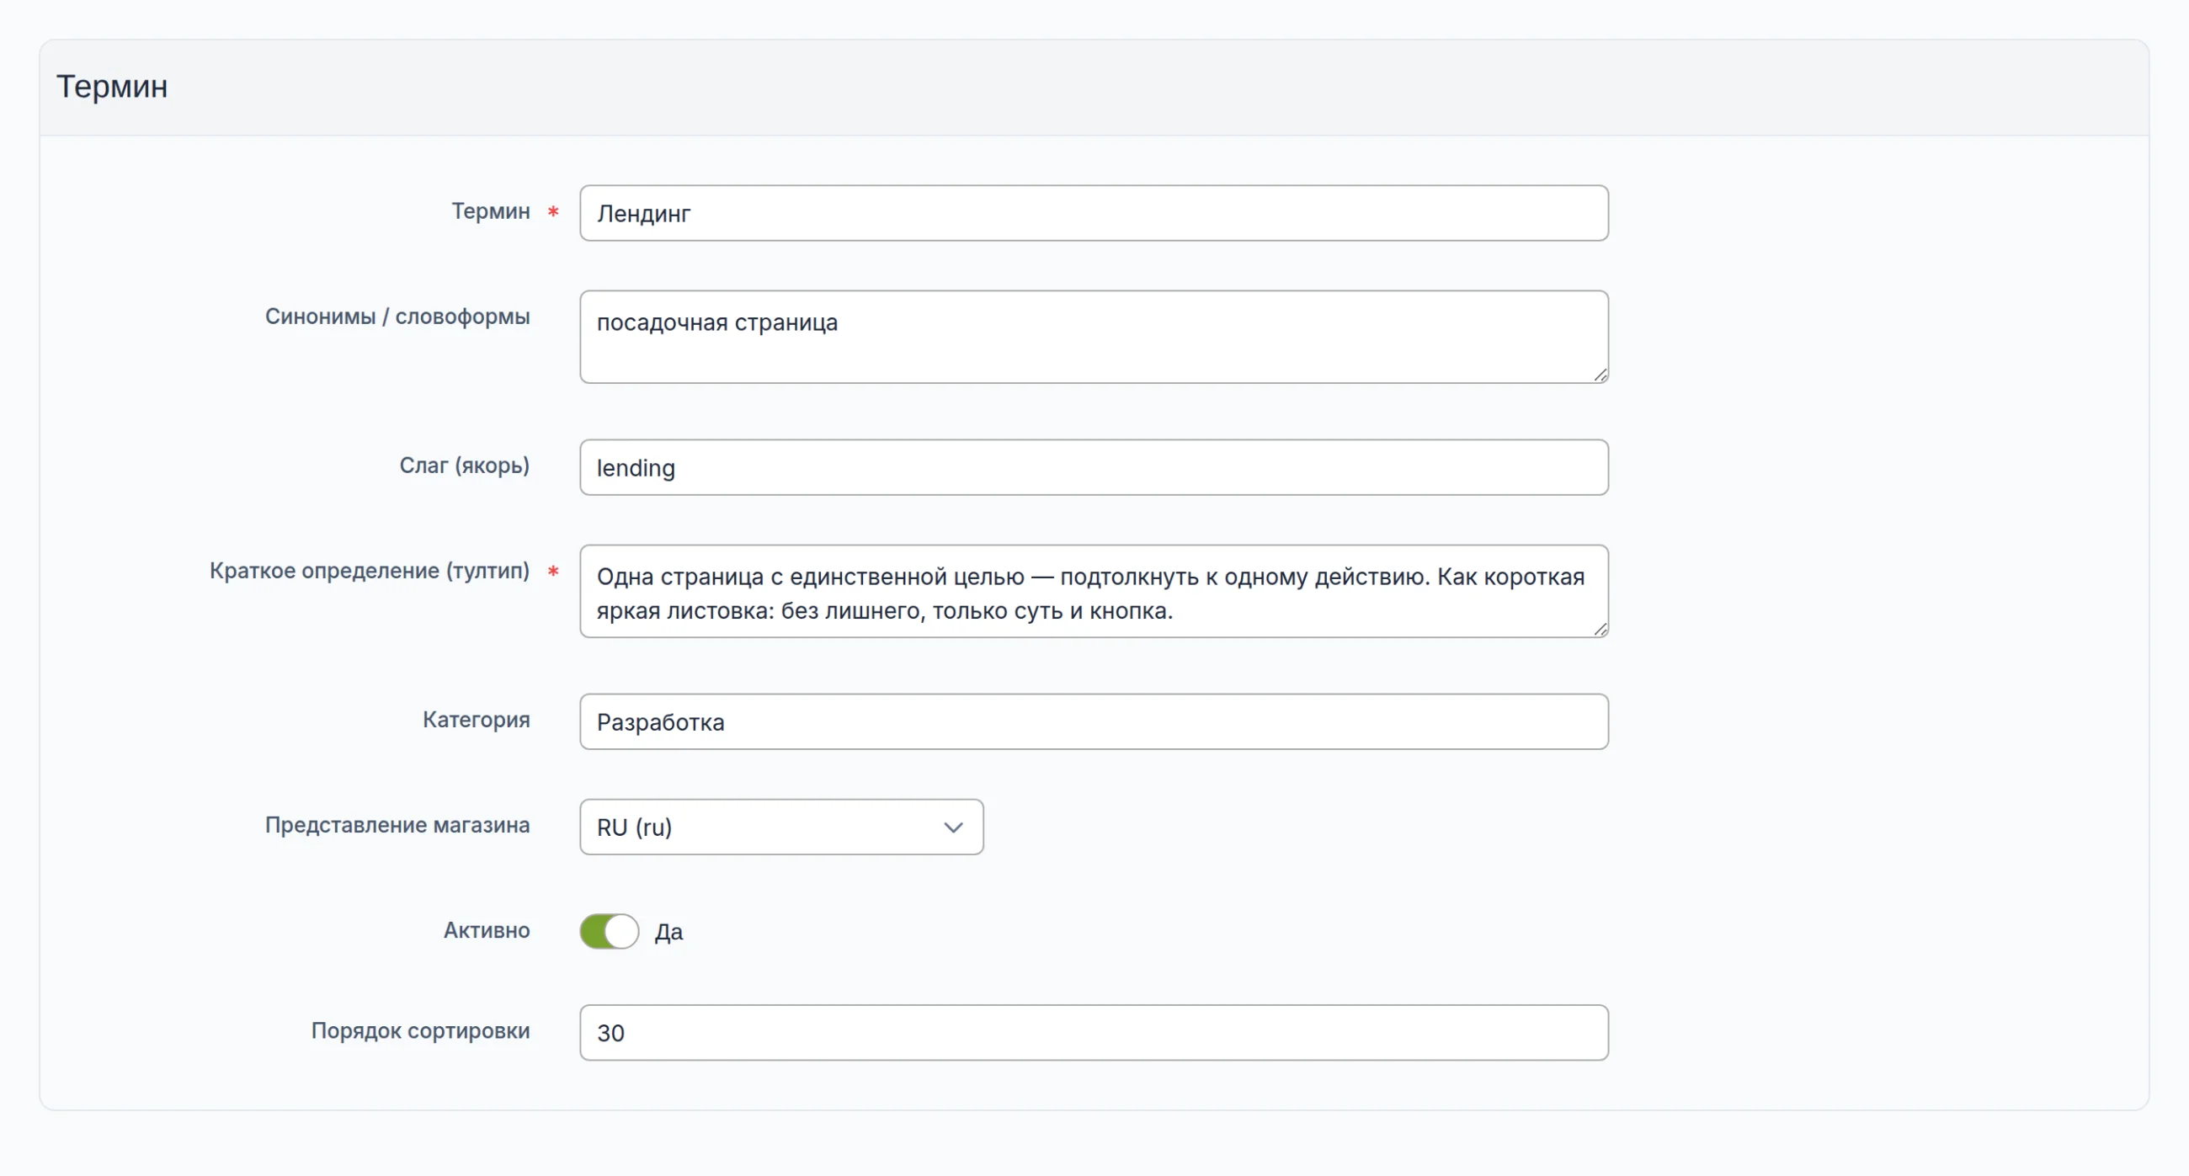This screenshot has height=1176, width=2189.
Task: Click the resize handle of the synonyms textarea
Action: click(x=1600, y=375)
